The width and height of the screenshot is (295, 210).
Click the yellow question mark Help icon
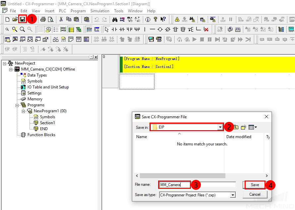coord(155,19)
